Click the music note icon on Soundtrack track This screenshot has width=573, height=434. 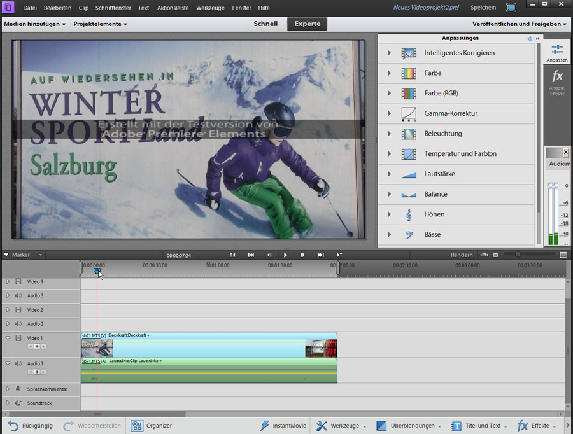[x=18, y=403]
